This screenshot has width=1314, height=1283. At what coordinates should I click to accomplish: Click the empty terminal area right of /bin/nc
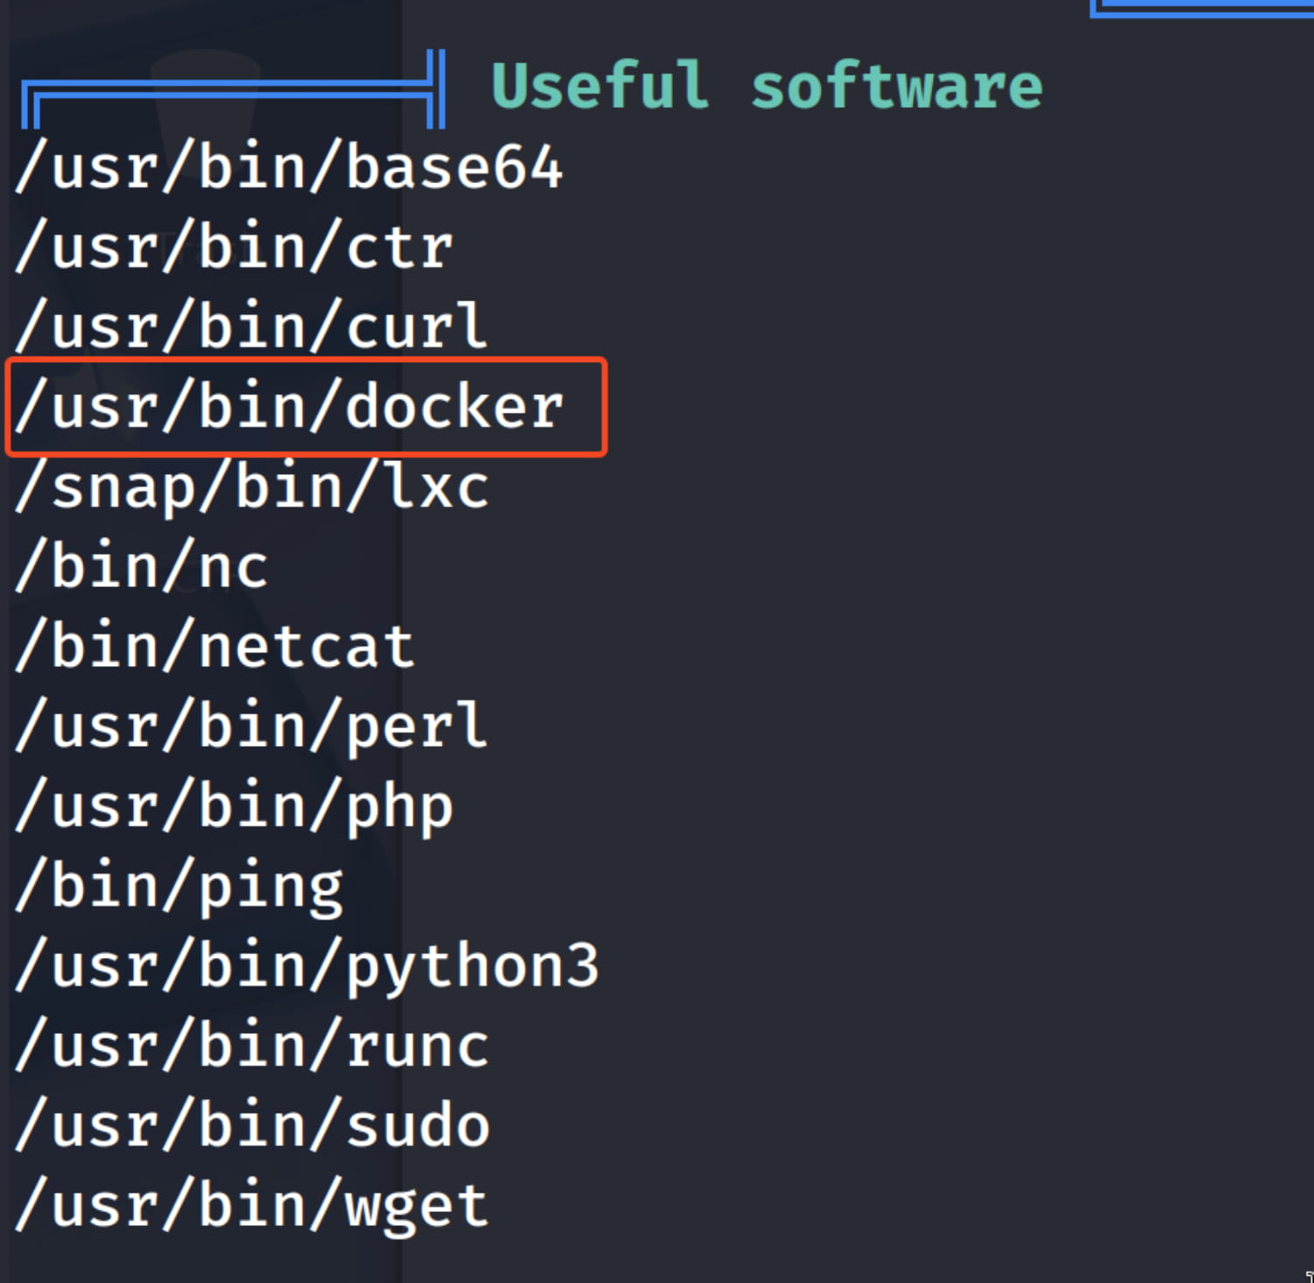(788, 567)
